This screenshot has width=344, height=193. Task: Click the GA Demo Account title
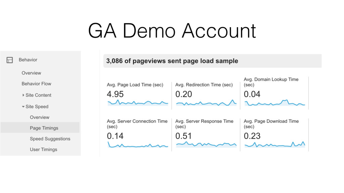172,30
